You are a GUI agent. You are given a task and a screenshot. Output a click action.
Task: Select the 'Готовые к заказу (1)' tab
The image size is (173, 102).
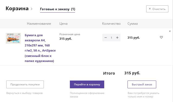[57, 9]
